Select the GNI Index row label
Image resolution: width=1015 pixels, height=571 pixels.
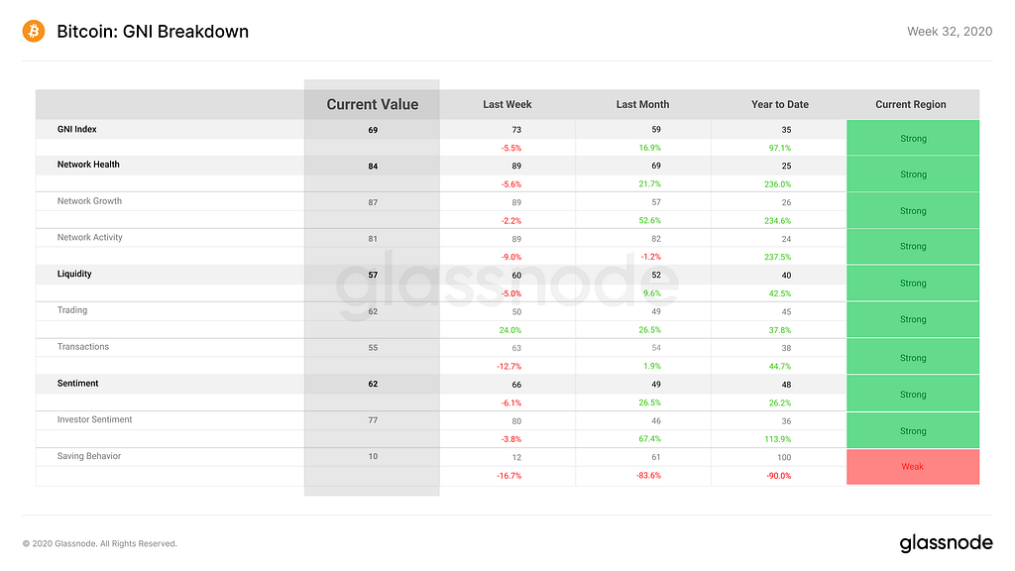coord(77,129)
